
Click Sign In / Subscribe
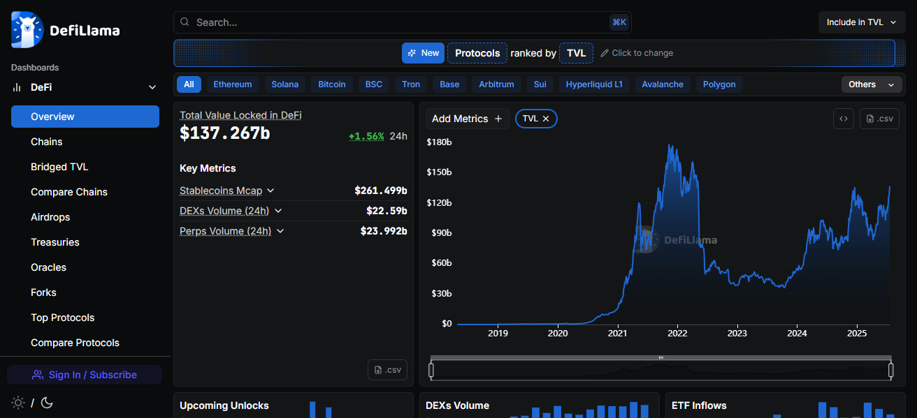85,375
